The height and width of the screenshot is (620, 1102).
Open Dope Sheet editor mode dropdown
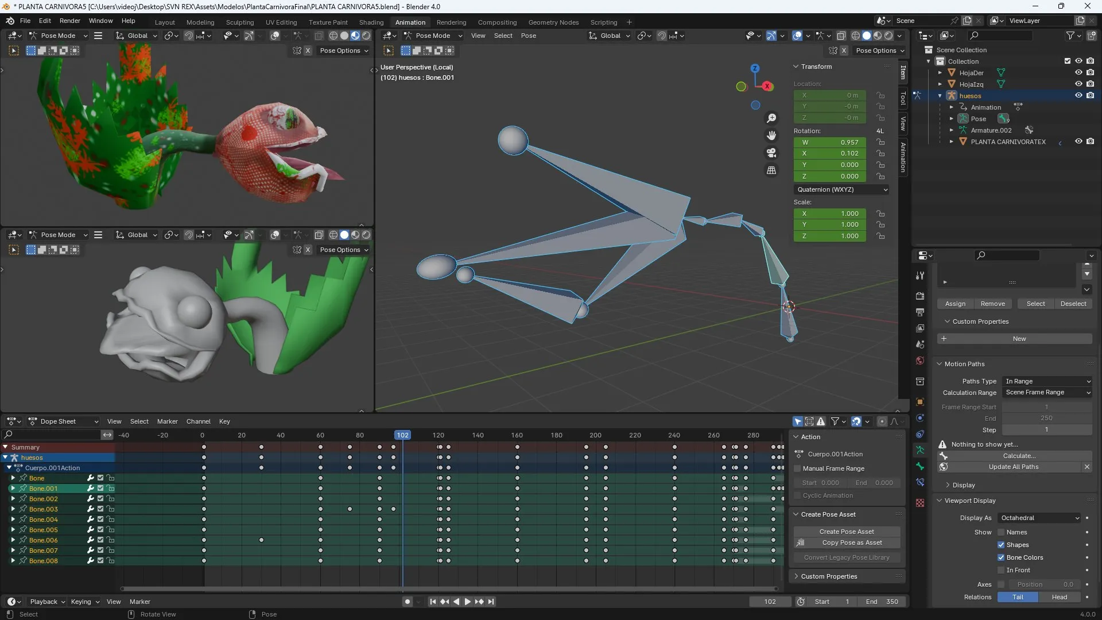[63, 421]
